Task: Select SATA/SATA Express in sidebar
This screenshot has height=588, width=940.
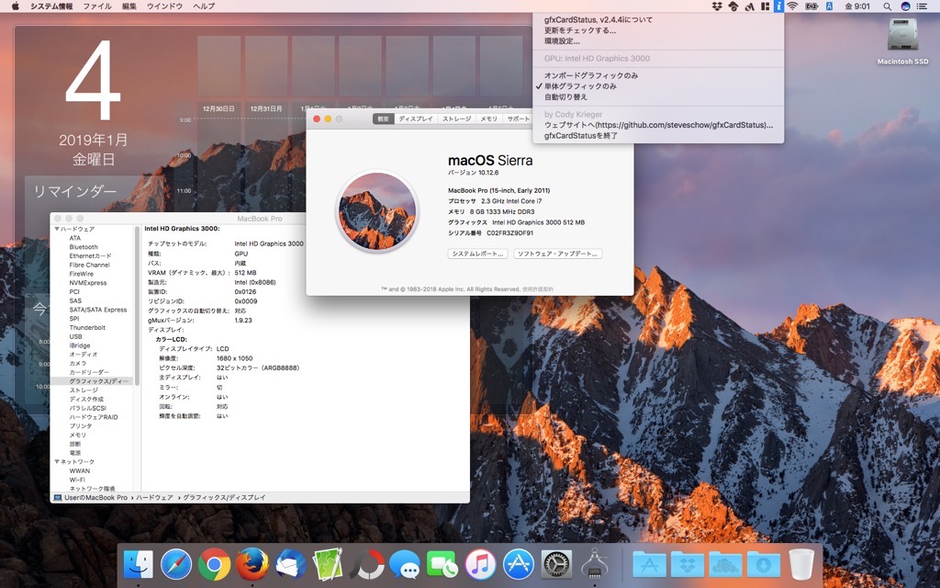Action: click(97, 310)
